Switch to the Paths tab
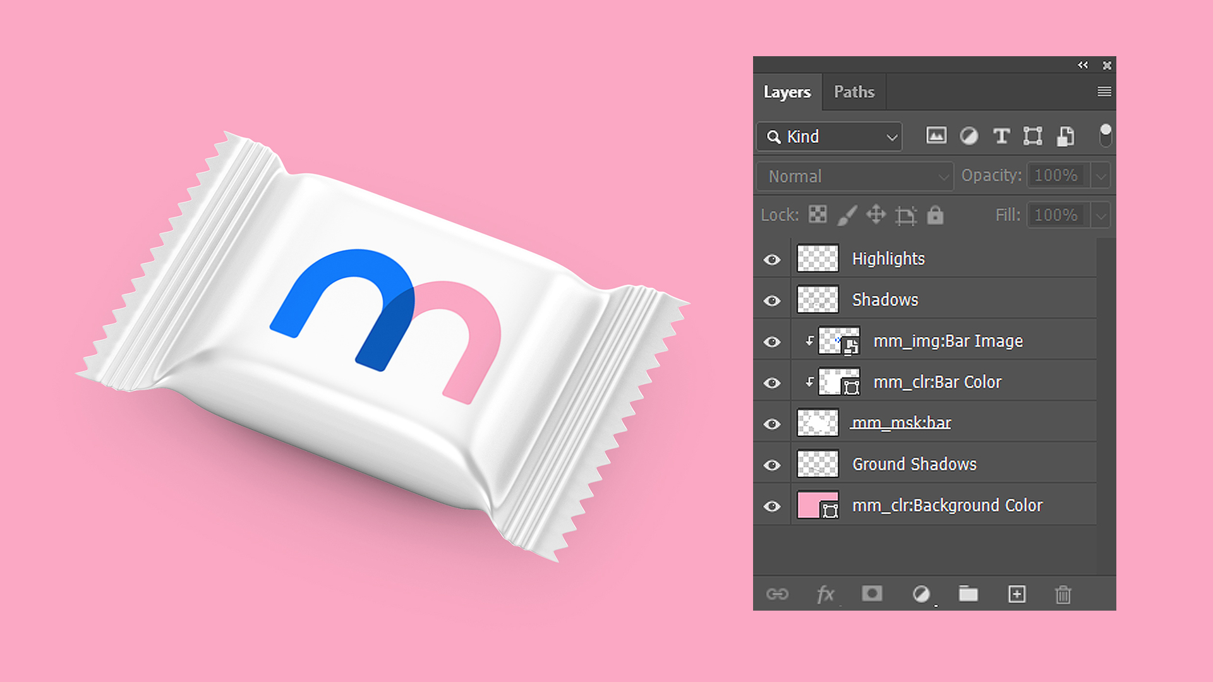The width and height of the screenshot is (1213, 682). point(854,92)
